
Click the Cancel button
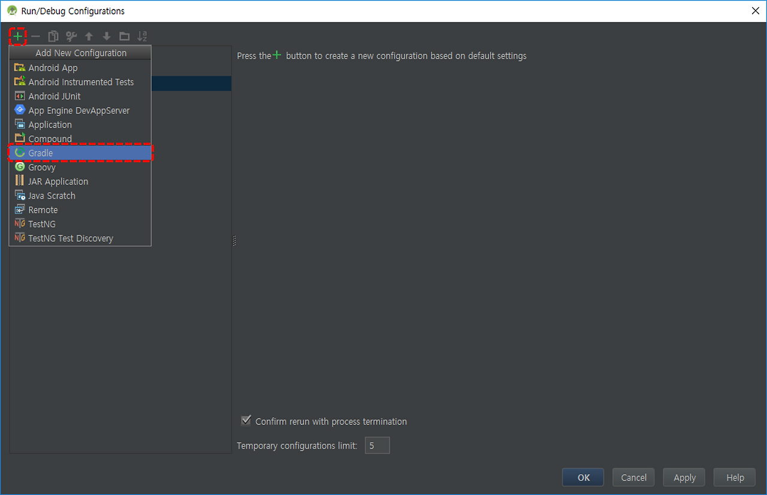[633, 477]
